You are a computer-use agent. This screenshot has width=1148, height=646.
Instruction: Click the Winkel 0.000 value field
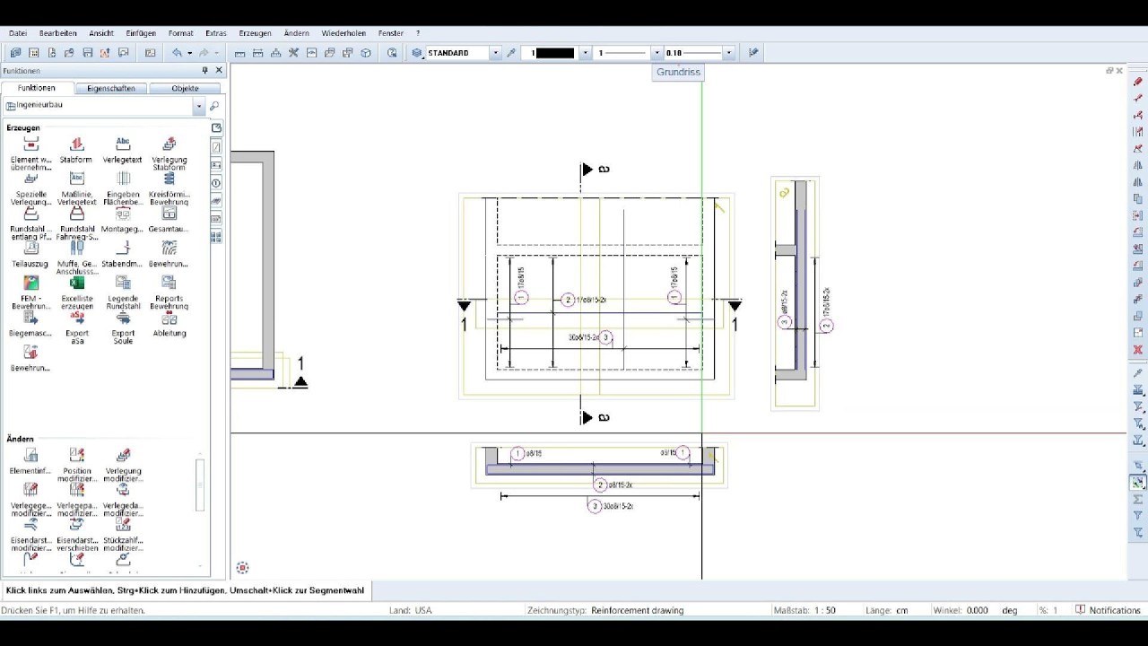(978, 610)
